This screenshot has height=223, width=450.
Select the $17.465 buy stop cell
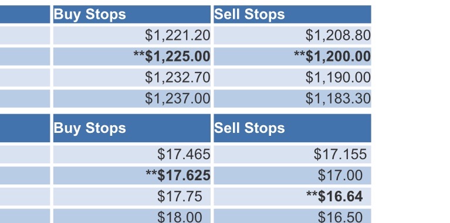click(x=132, y=155)
